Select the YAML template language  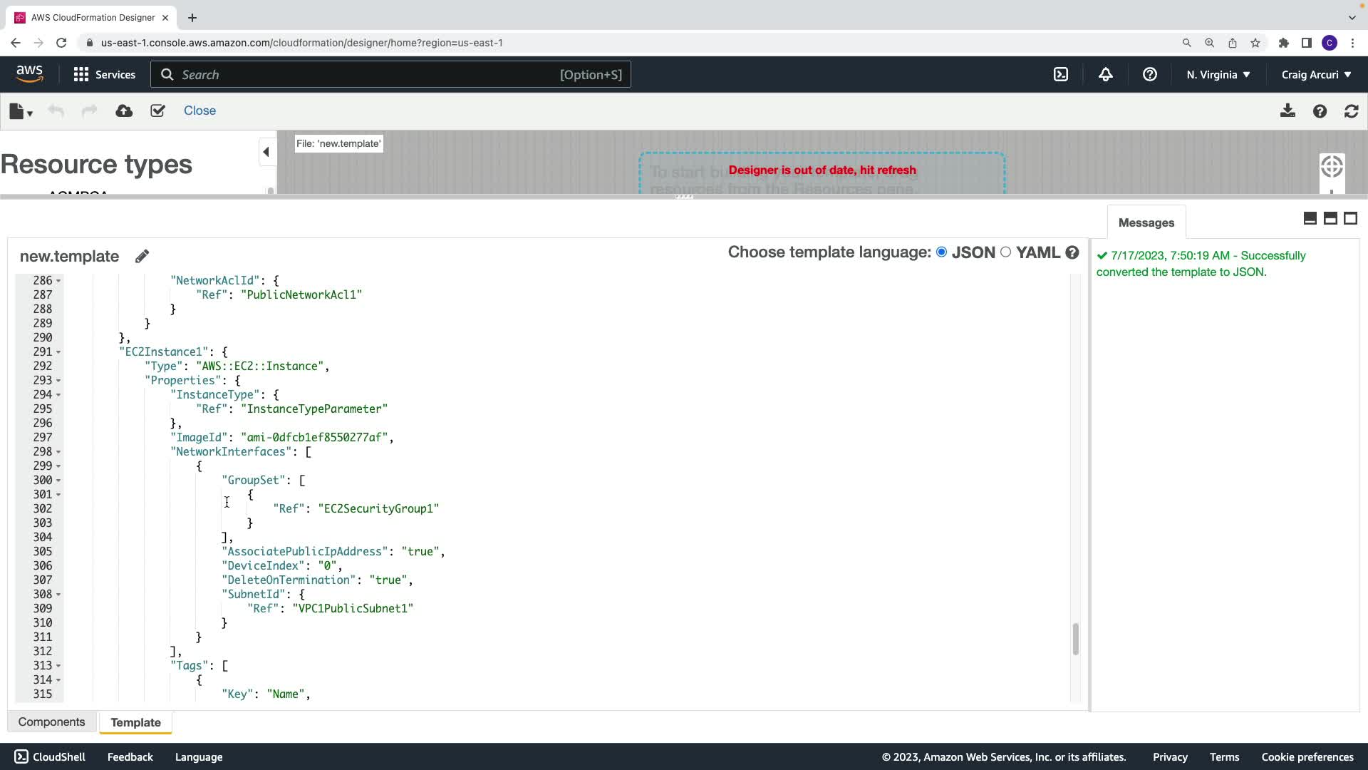(x=1005, y=252)
